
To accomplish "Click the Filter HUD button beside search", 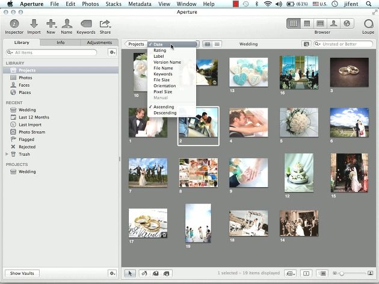I will tap(306, 44).
